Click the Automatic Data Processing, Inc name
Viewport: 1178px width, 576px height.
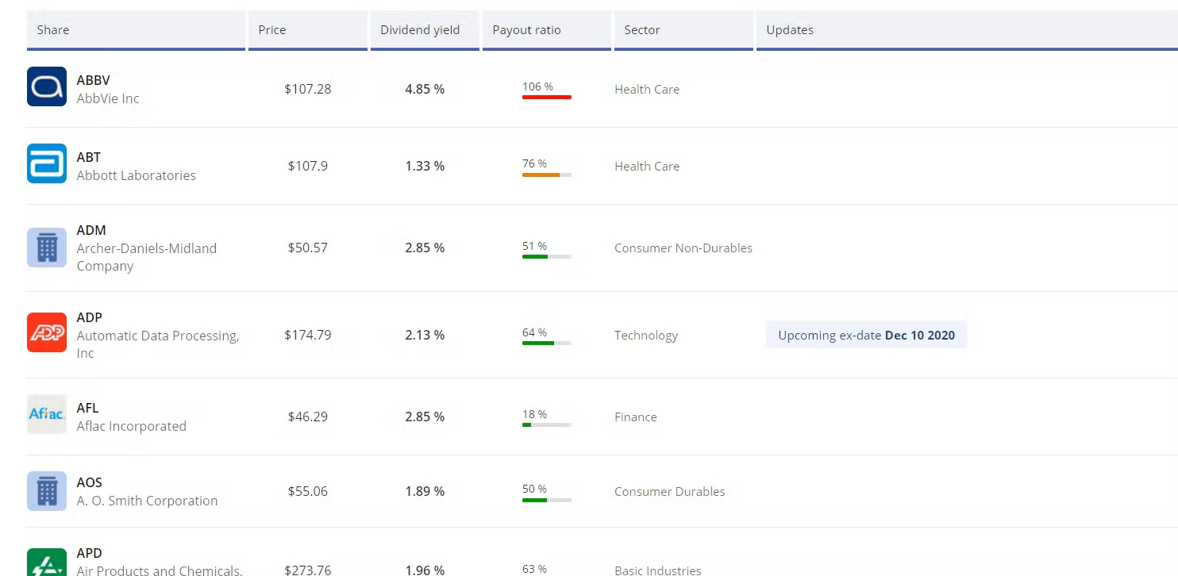tap(158, 344)
